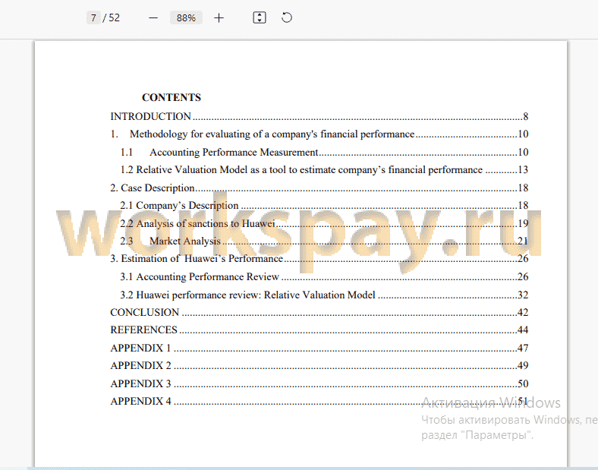Select the page number field showing 7
Screen dimensions: 598x470
[x=93, y=17]
